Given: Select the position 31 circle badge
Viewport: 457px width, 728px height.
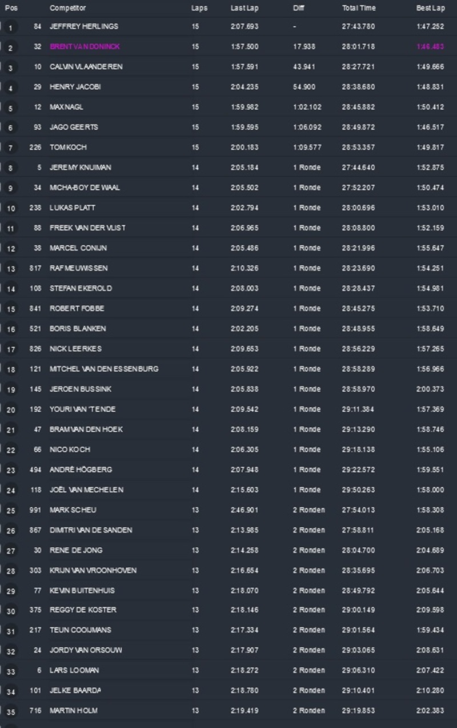Looking at the screenshot, I should (10, 631).
